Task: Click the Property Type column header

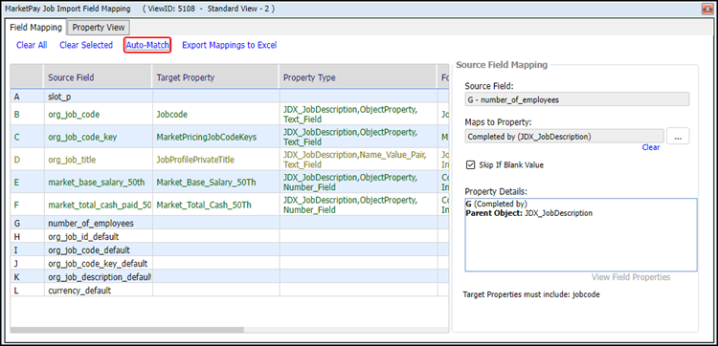Action: coord(357,77)
